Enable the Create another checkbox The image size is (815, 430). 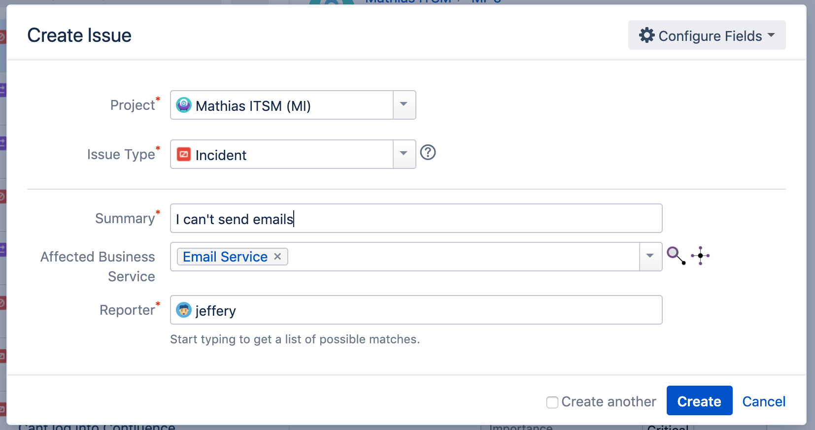click(552, 402)
